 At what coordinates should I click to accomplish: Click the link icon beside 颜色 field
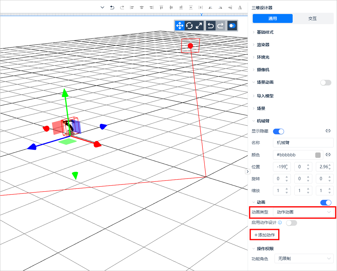point(328,155)
